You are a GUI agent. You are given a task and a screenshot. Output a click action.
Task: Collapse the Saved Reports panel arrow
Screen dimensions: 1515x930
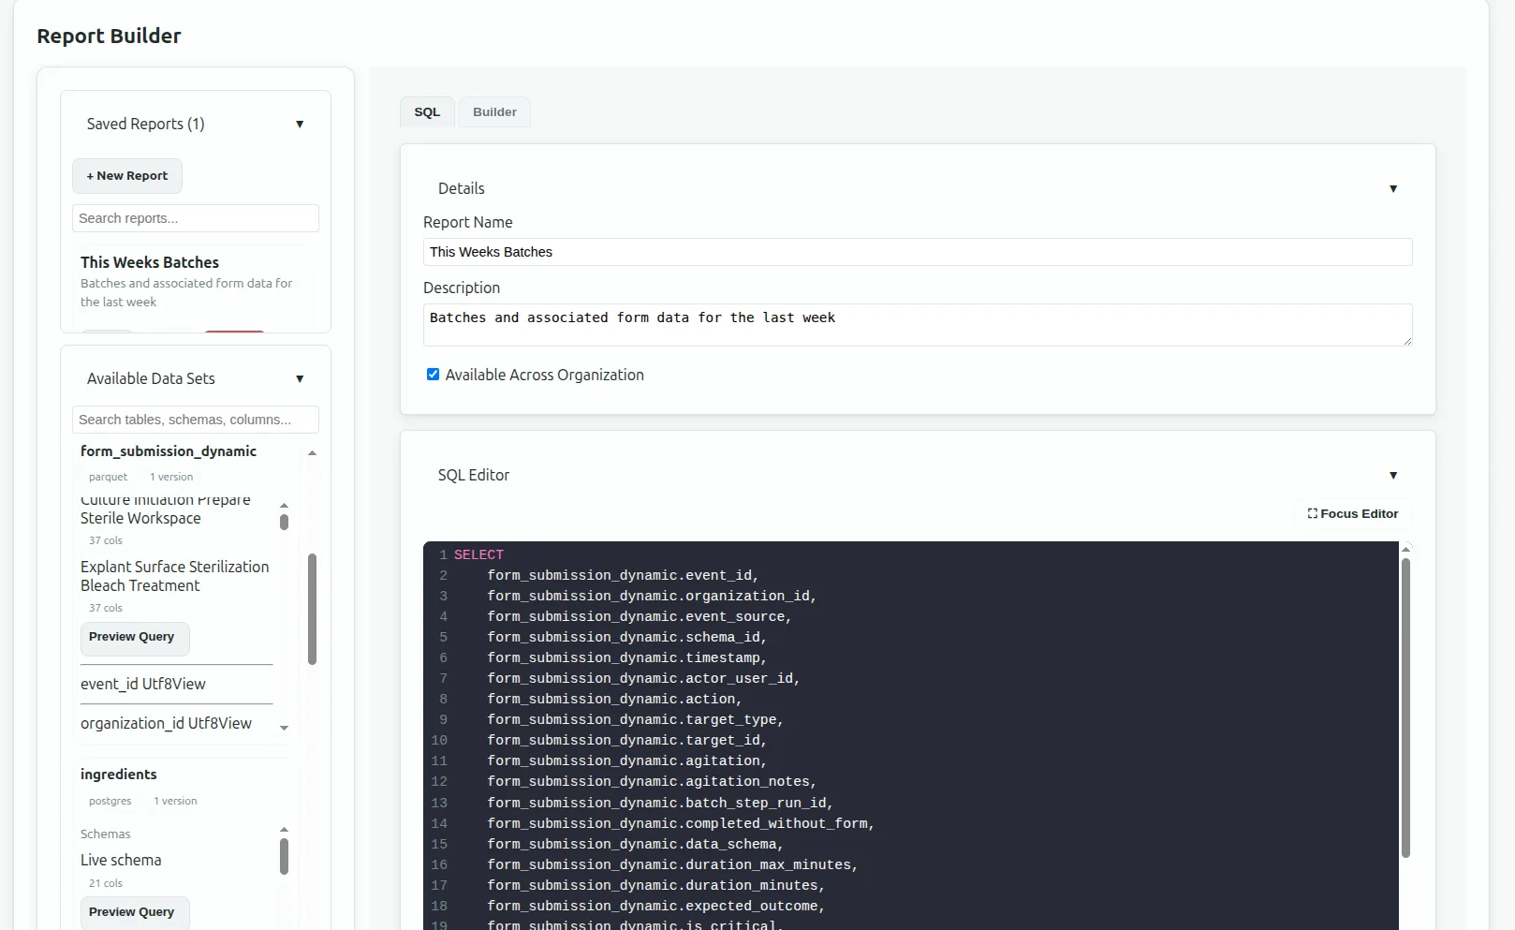coord(300,125)
